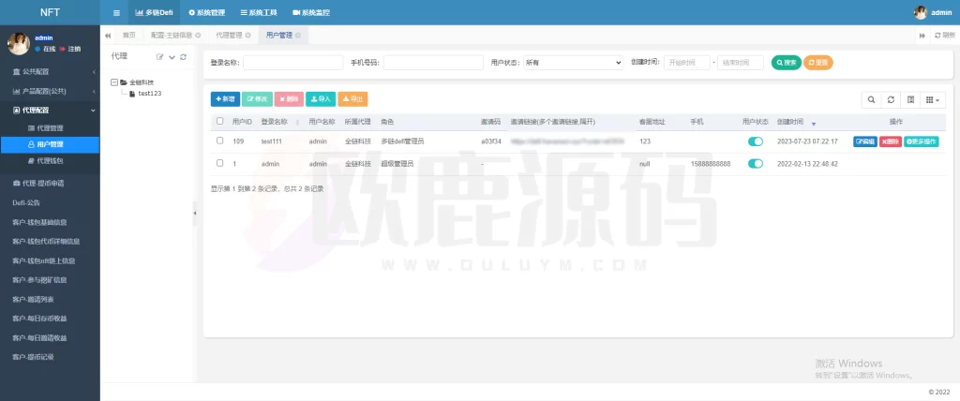Expand the 公共配置 sidebar menu
The image size is (960, 401).
tap(50, 71)
